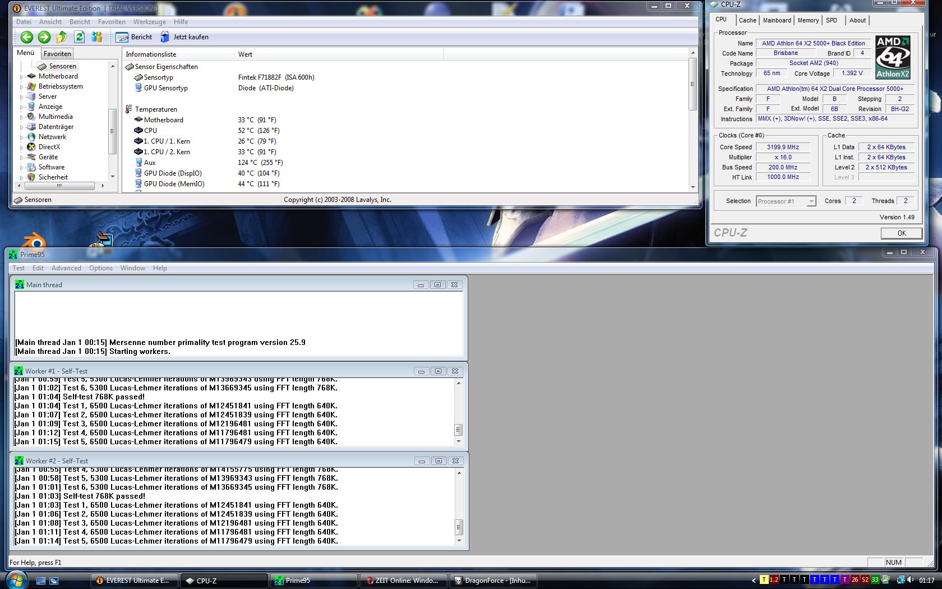Expand the Datenträger tree node
Screen dimensions: 942x589
[x=22, y=127]
